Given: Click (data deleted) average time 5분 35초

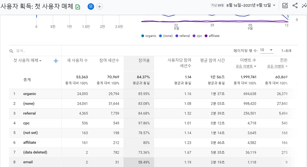Looking at the screenshot, I should (x=218, y=153).
